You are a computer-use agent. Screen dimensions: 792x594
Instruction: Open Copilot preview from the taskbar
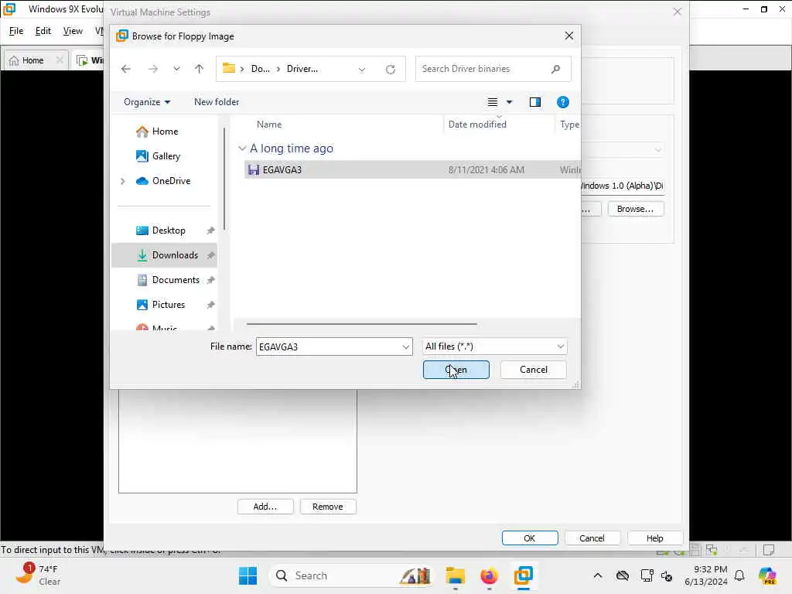[768, 575]
